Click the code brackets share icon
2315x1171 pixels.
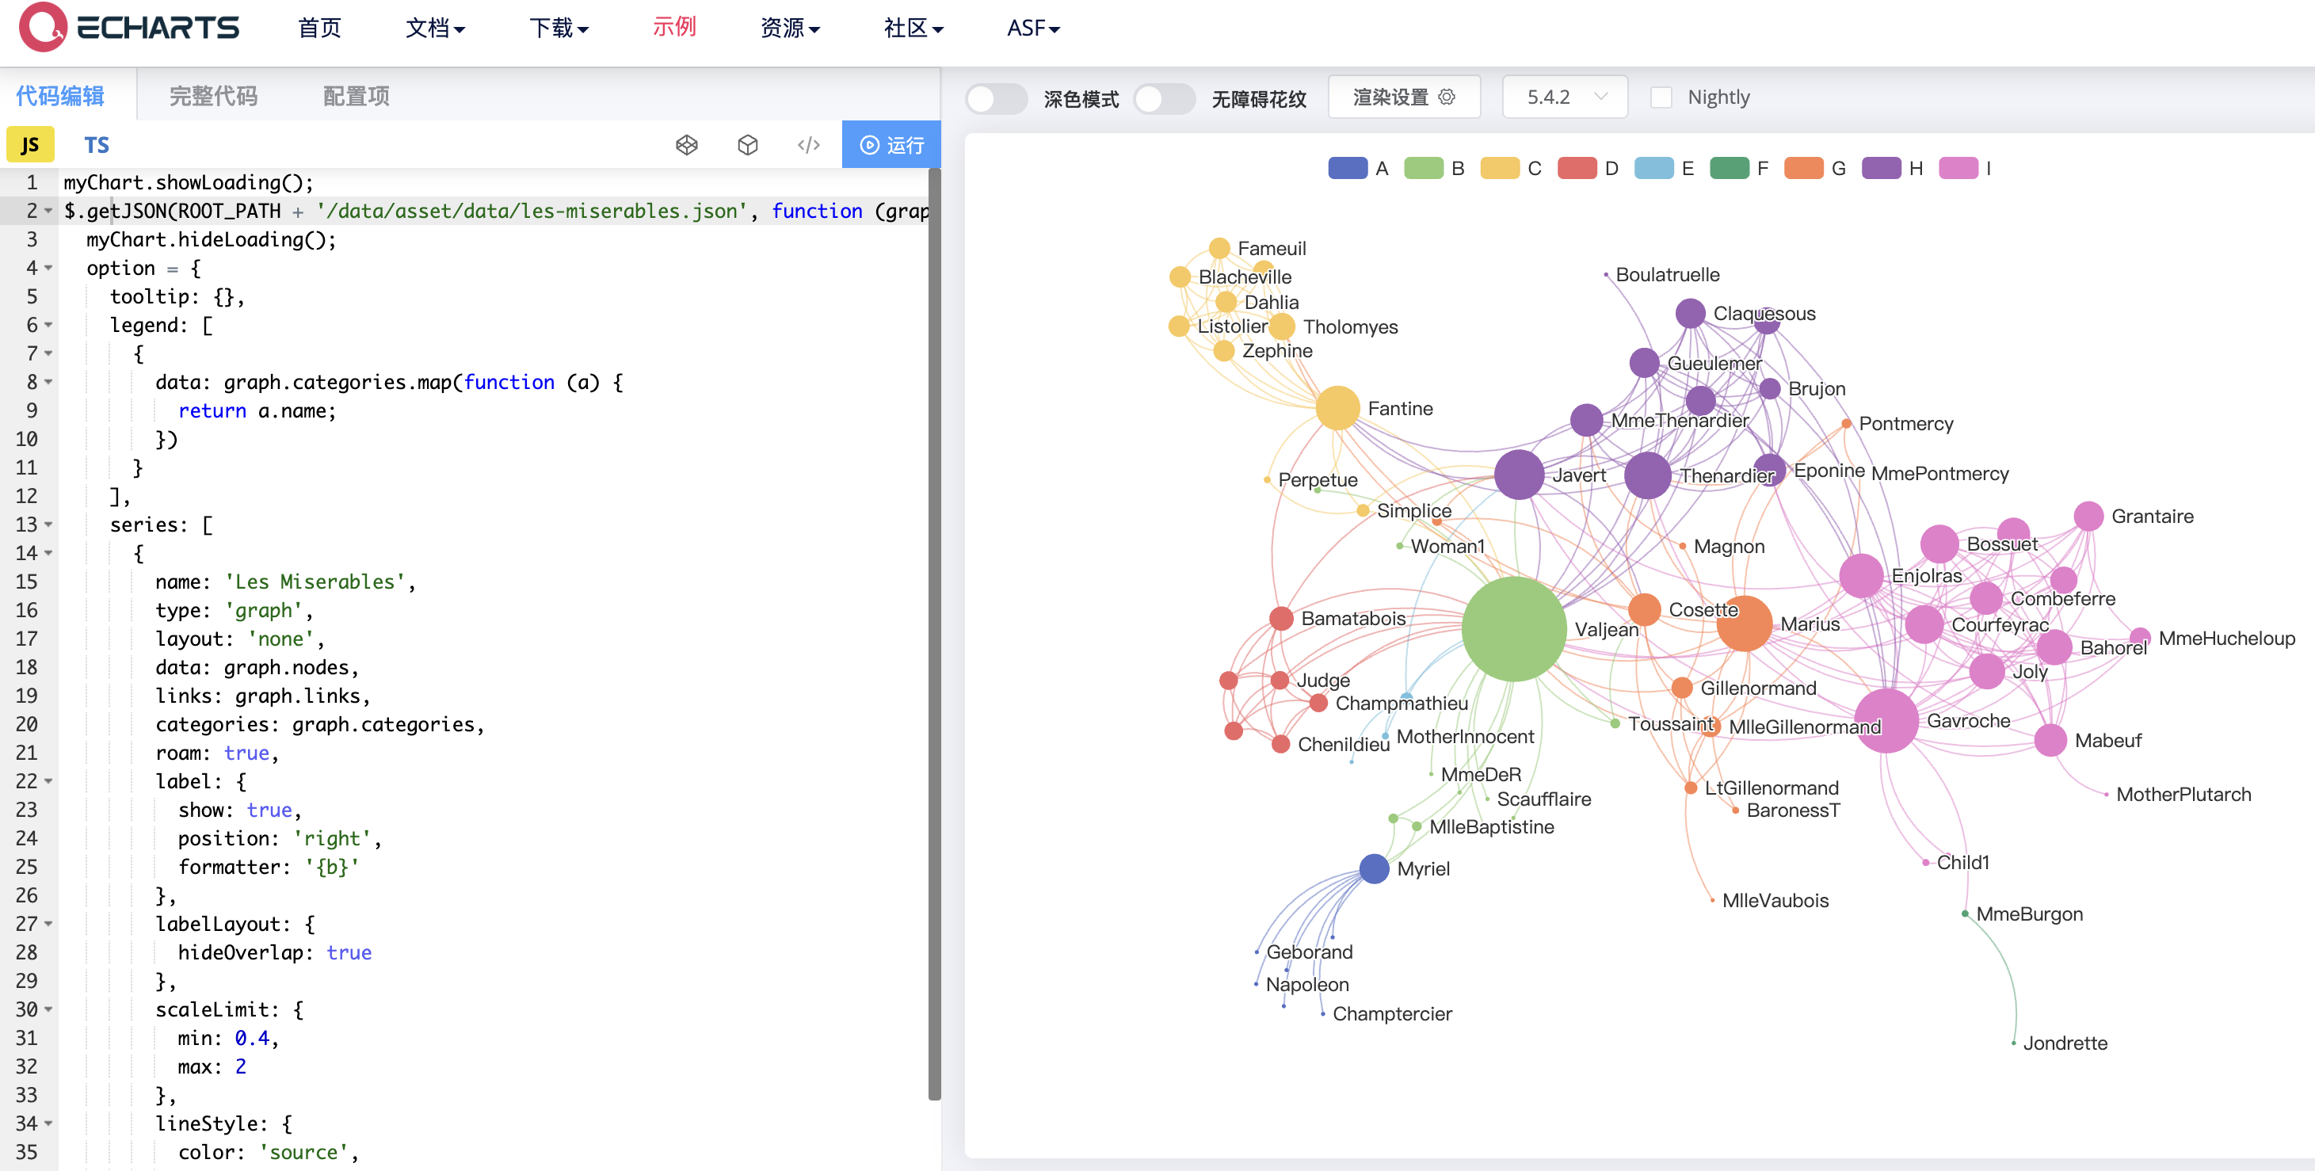(x=809, y=145)
